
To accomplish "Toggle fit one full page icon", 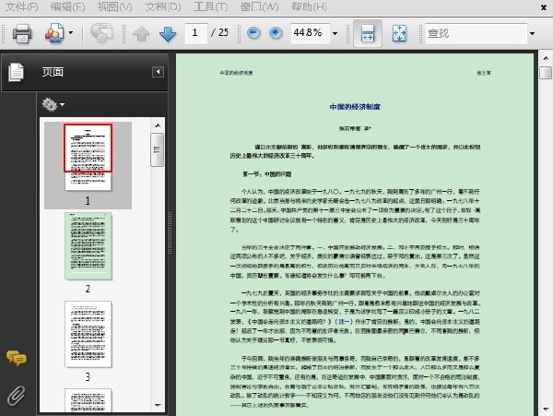I will [399, 33].
